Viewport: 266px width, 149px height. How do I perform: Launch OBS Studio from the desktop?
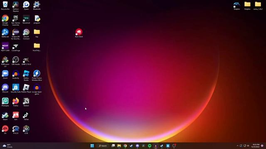click(16, 61)
